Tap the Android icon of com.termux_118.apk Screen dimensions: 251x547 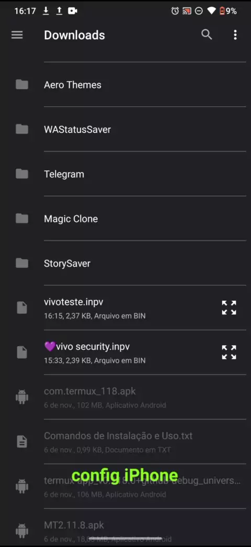click(22, 397)
